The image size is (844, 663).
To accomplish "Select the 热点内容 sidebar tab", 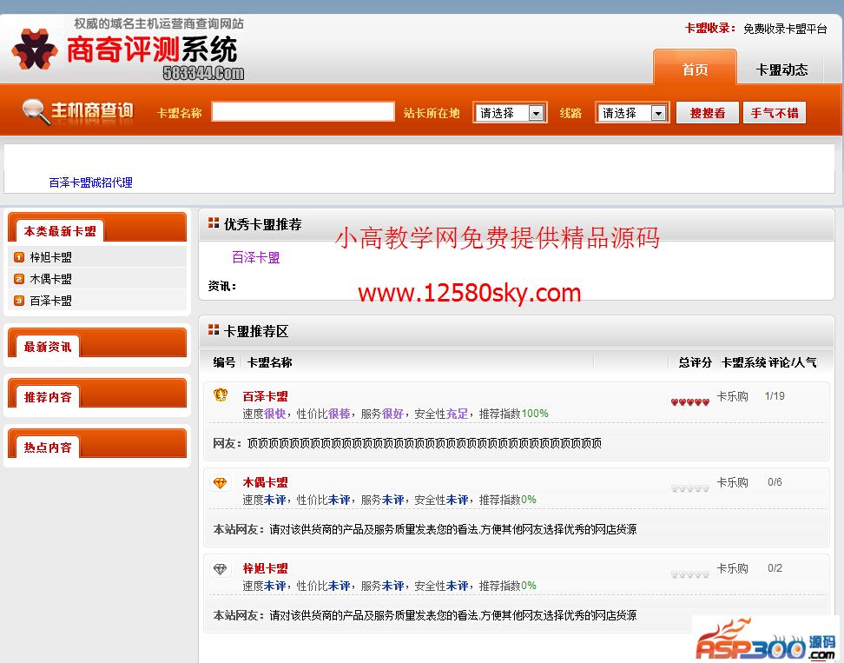I will click(48, 448).
